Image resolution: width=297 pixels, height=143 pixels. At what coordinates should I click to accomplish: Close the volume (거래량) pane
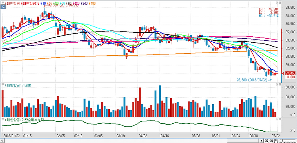point(280,85)
